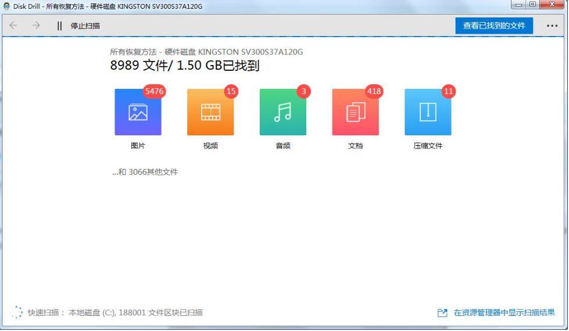Open the 文档 documents category tile

tap(356, 112)
